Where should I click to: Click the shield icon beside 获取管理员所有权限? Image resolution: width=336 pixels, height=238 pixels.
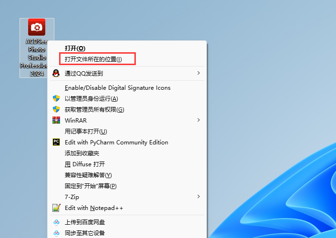[x=56, y=109]
